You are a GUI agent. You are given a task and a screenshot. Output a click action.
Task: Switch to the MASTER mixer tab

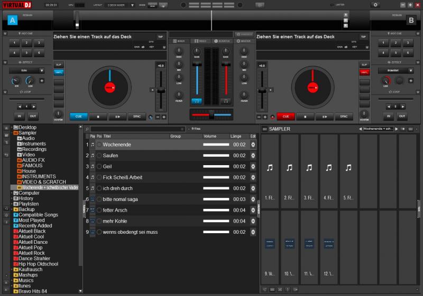click(244, 41)
